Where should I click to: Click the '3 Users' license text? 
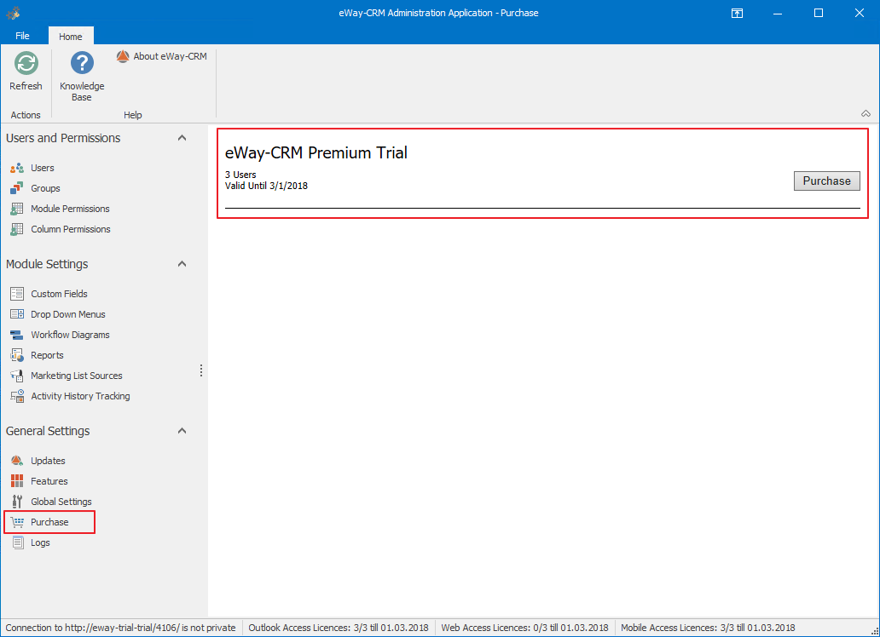240,175
